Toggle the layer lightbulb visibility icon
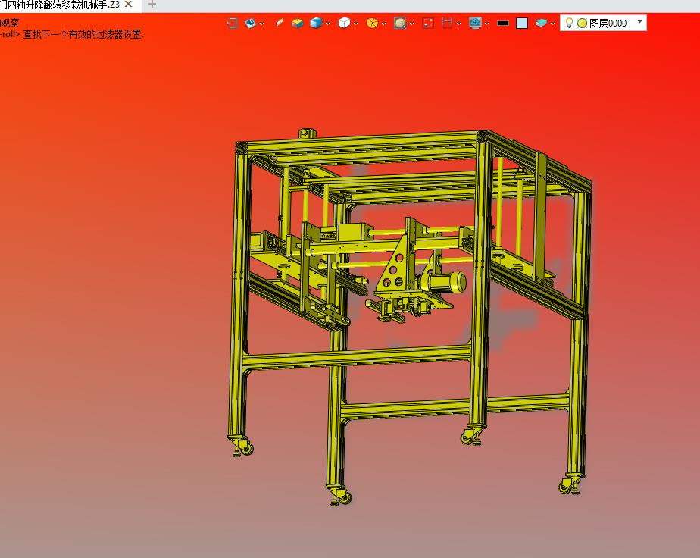Image resolution: width=700 pixels, height=558 pixels. [x=569, y=23]
